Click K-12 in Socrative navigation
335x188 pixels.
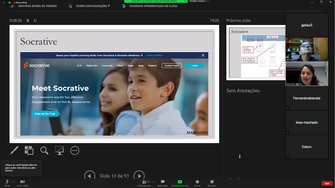coord(79,66)
